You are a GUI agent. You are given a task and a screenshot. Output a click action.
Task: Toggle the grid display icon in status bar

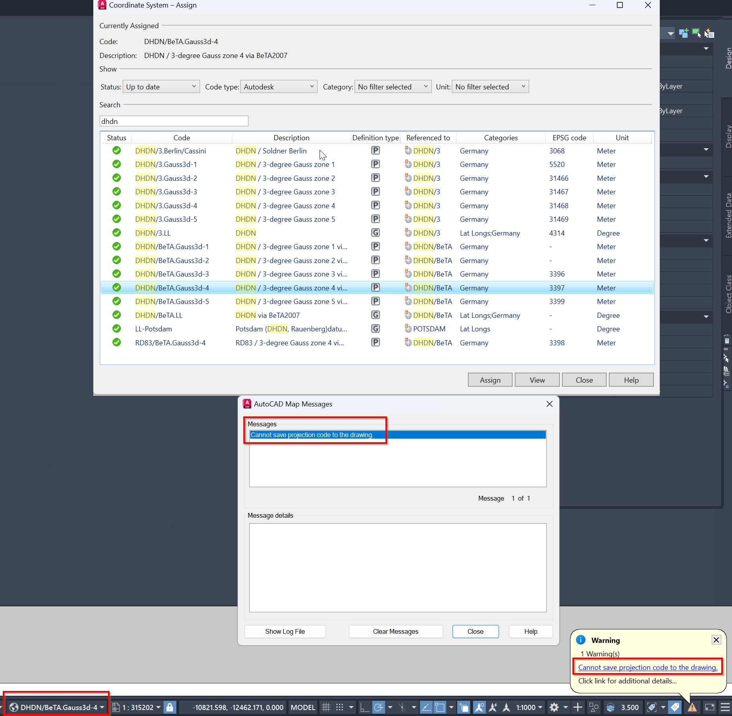(x=326, y=707)
